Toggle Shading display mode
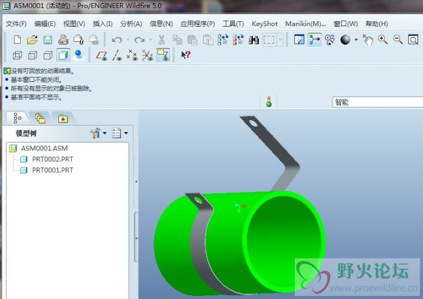The height and width of the screenshot is (299, 423). 63,55
